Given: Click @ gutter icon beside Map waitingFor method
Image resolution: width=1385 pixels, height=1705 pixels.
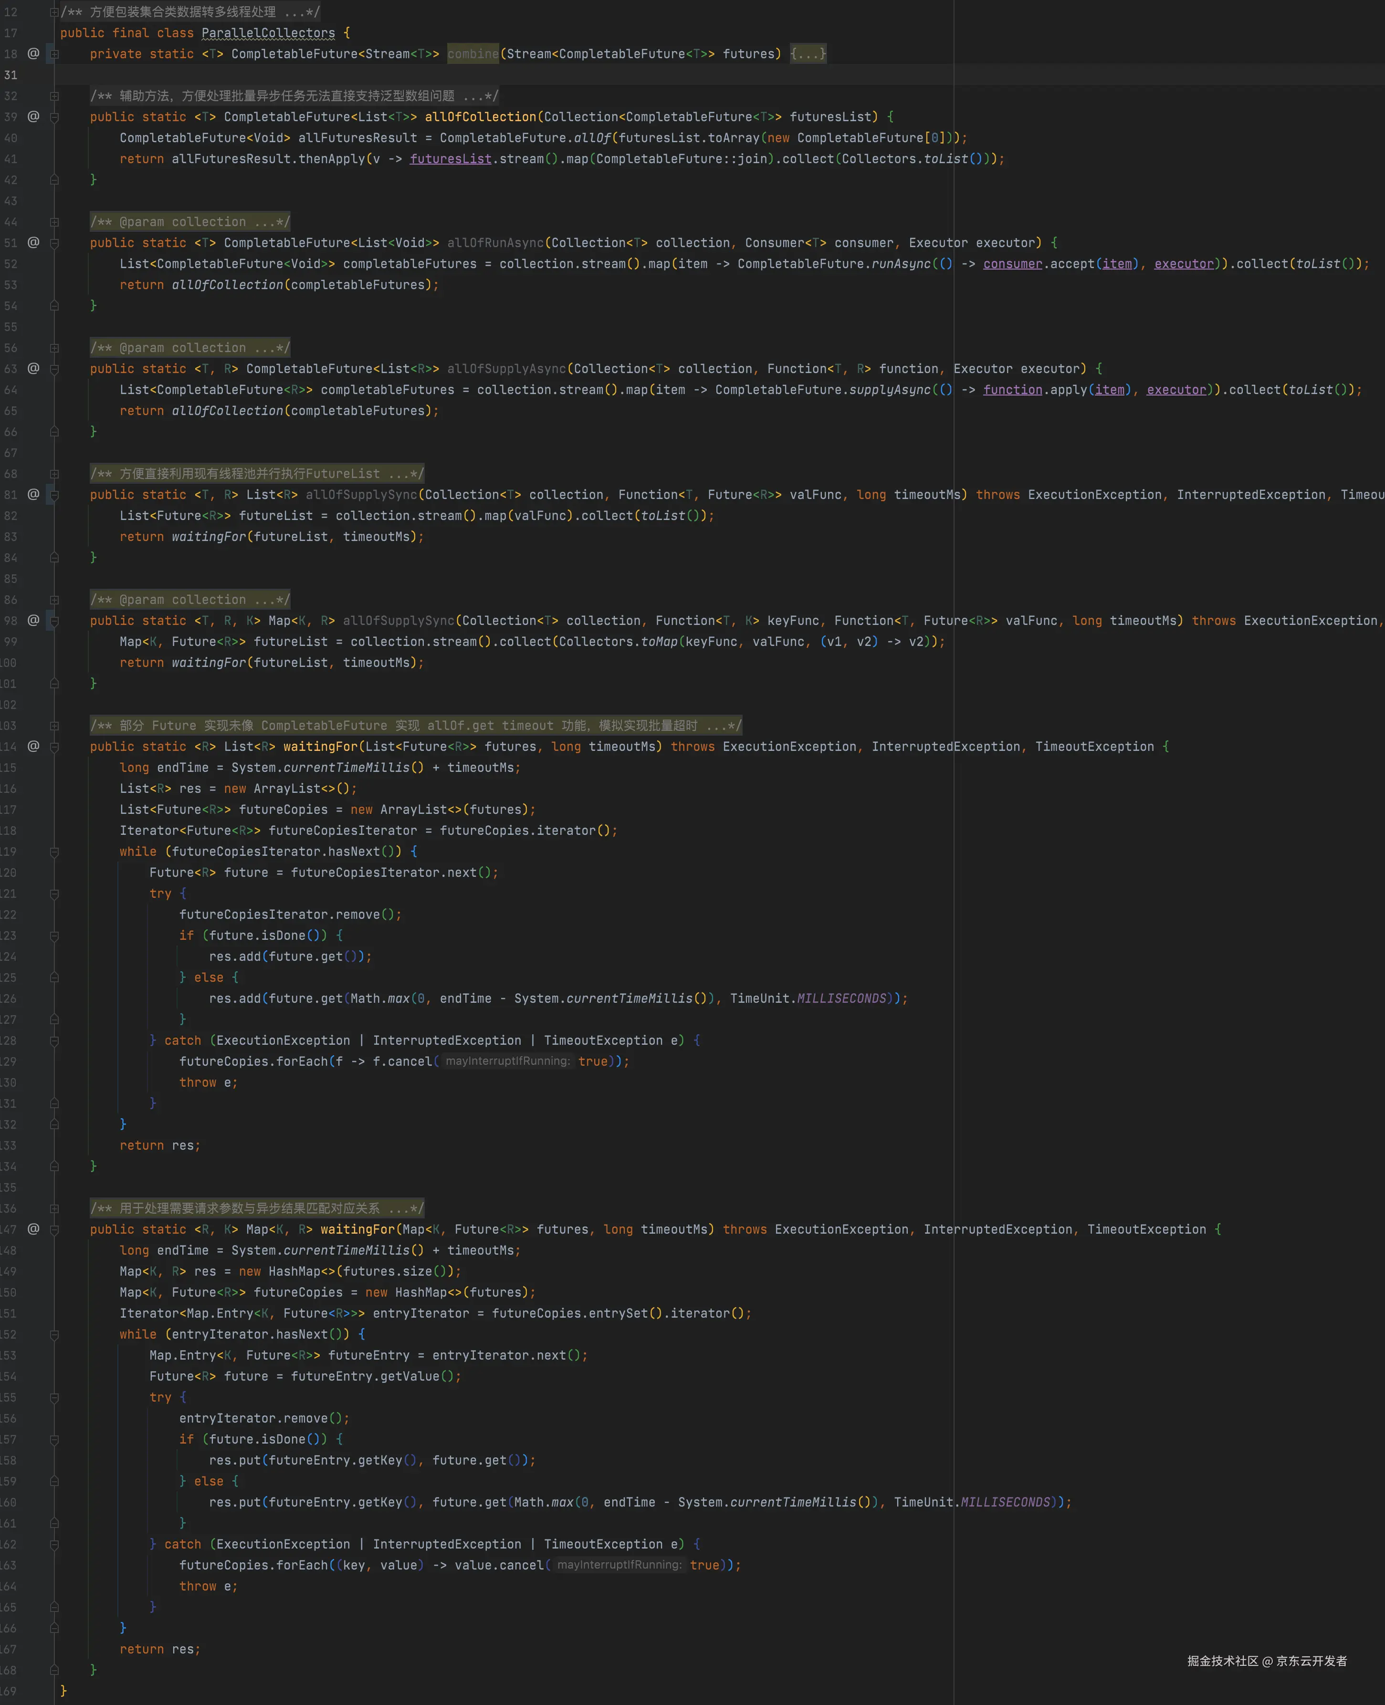Looking at the screenshot, I should pyautogui.click(x=33, y=1229).
